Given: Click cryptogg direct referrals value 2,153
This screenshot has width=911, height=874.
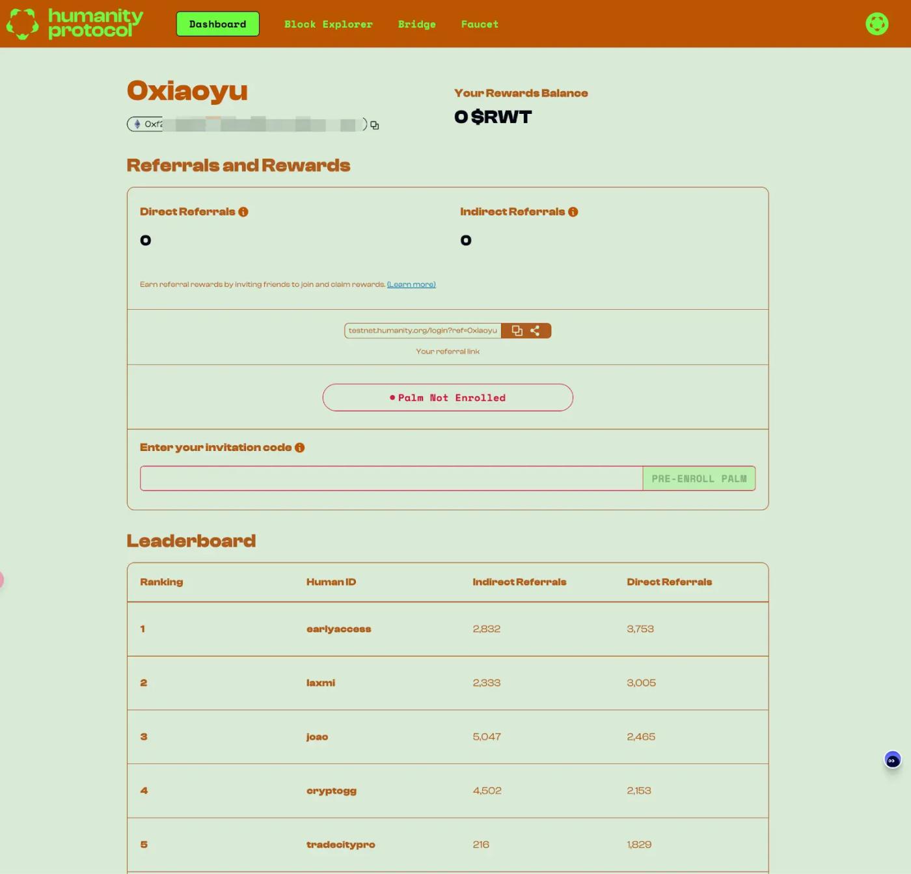Looking at the screenshot, I should coord(639,791).
